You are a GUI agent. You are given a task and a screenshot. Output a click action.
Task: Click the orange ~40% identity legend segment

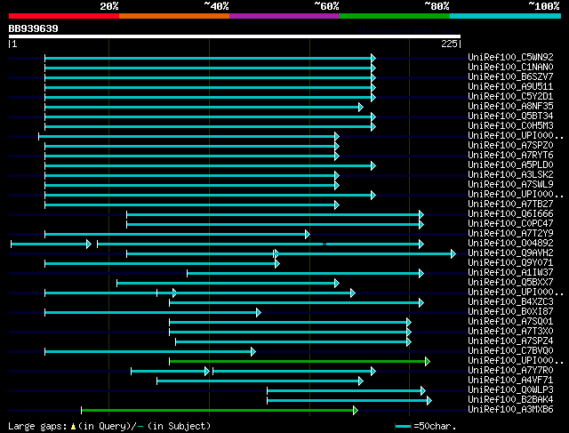(x=174, y=16)
